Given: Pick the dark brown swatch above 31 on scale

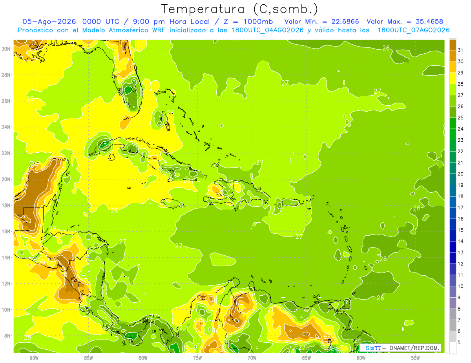Looking at the screenshot, I should tap(453, 45).
